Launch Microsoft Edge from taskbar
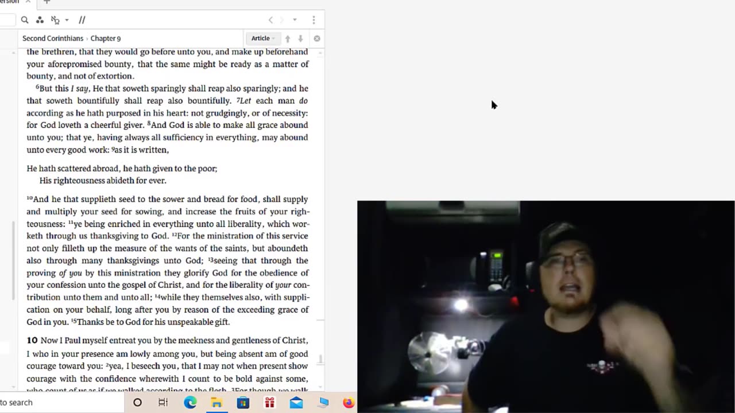This screenshot has width=735, height=413. point(190,403)
